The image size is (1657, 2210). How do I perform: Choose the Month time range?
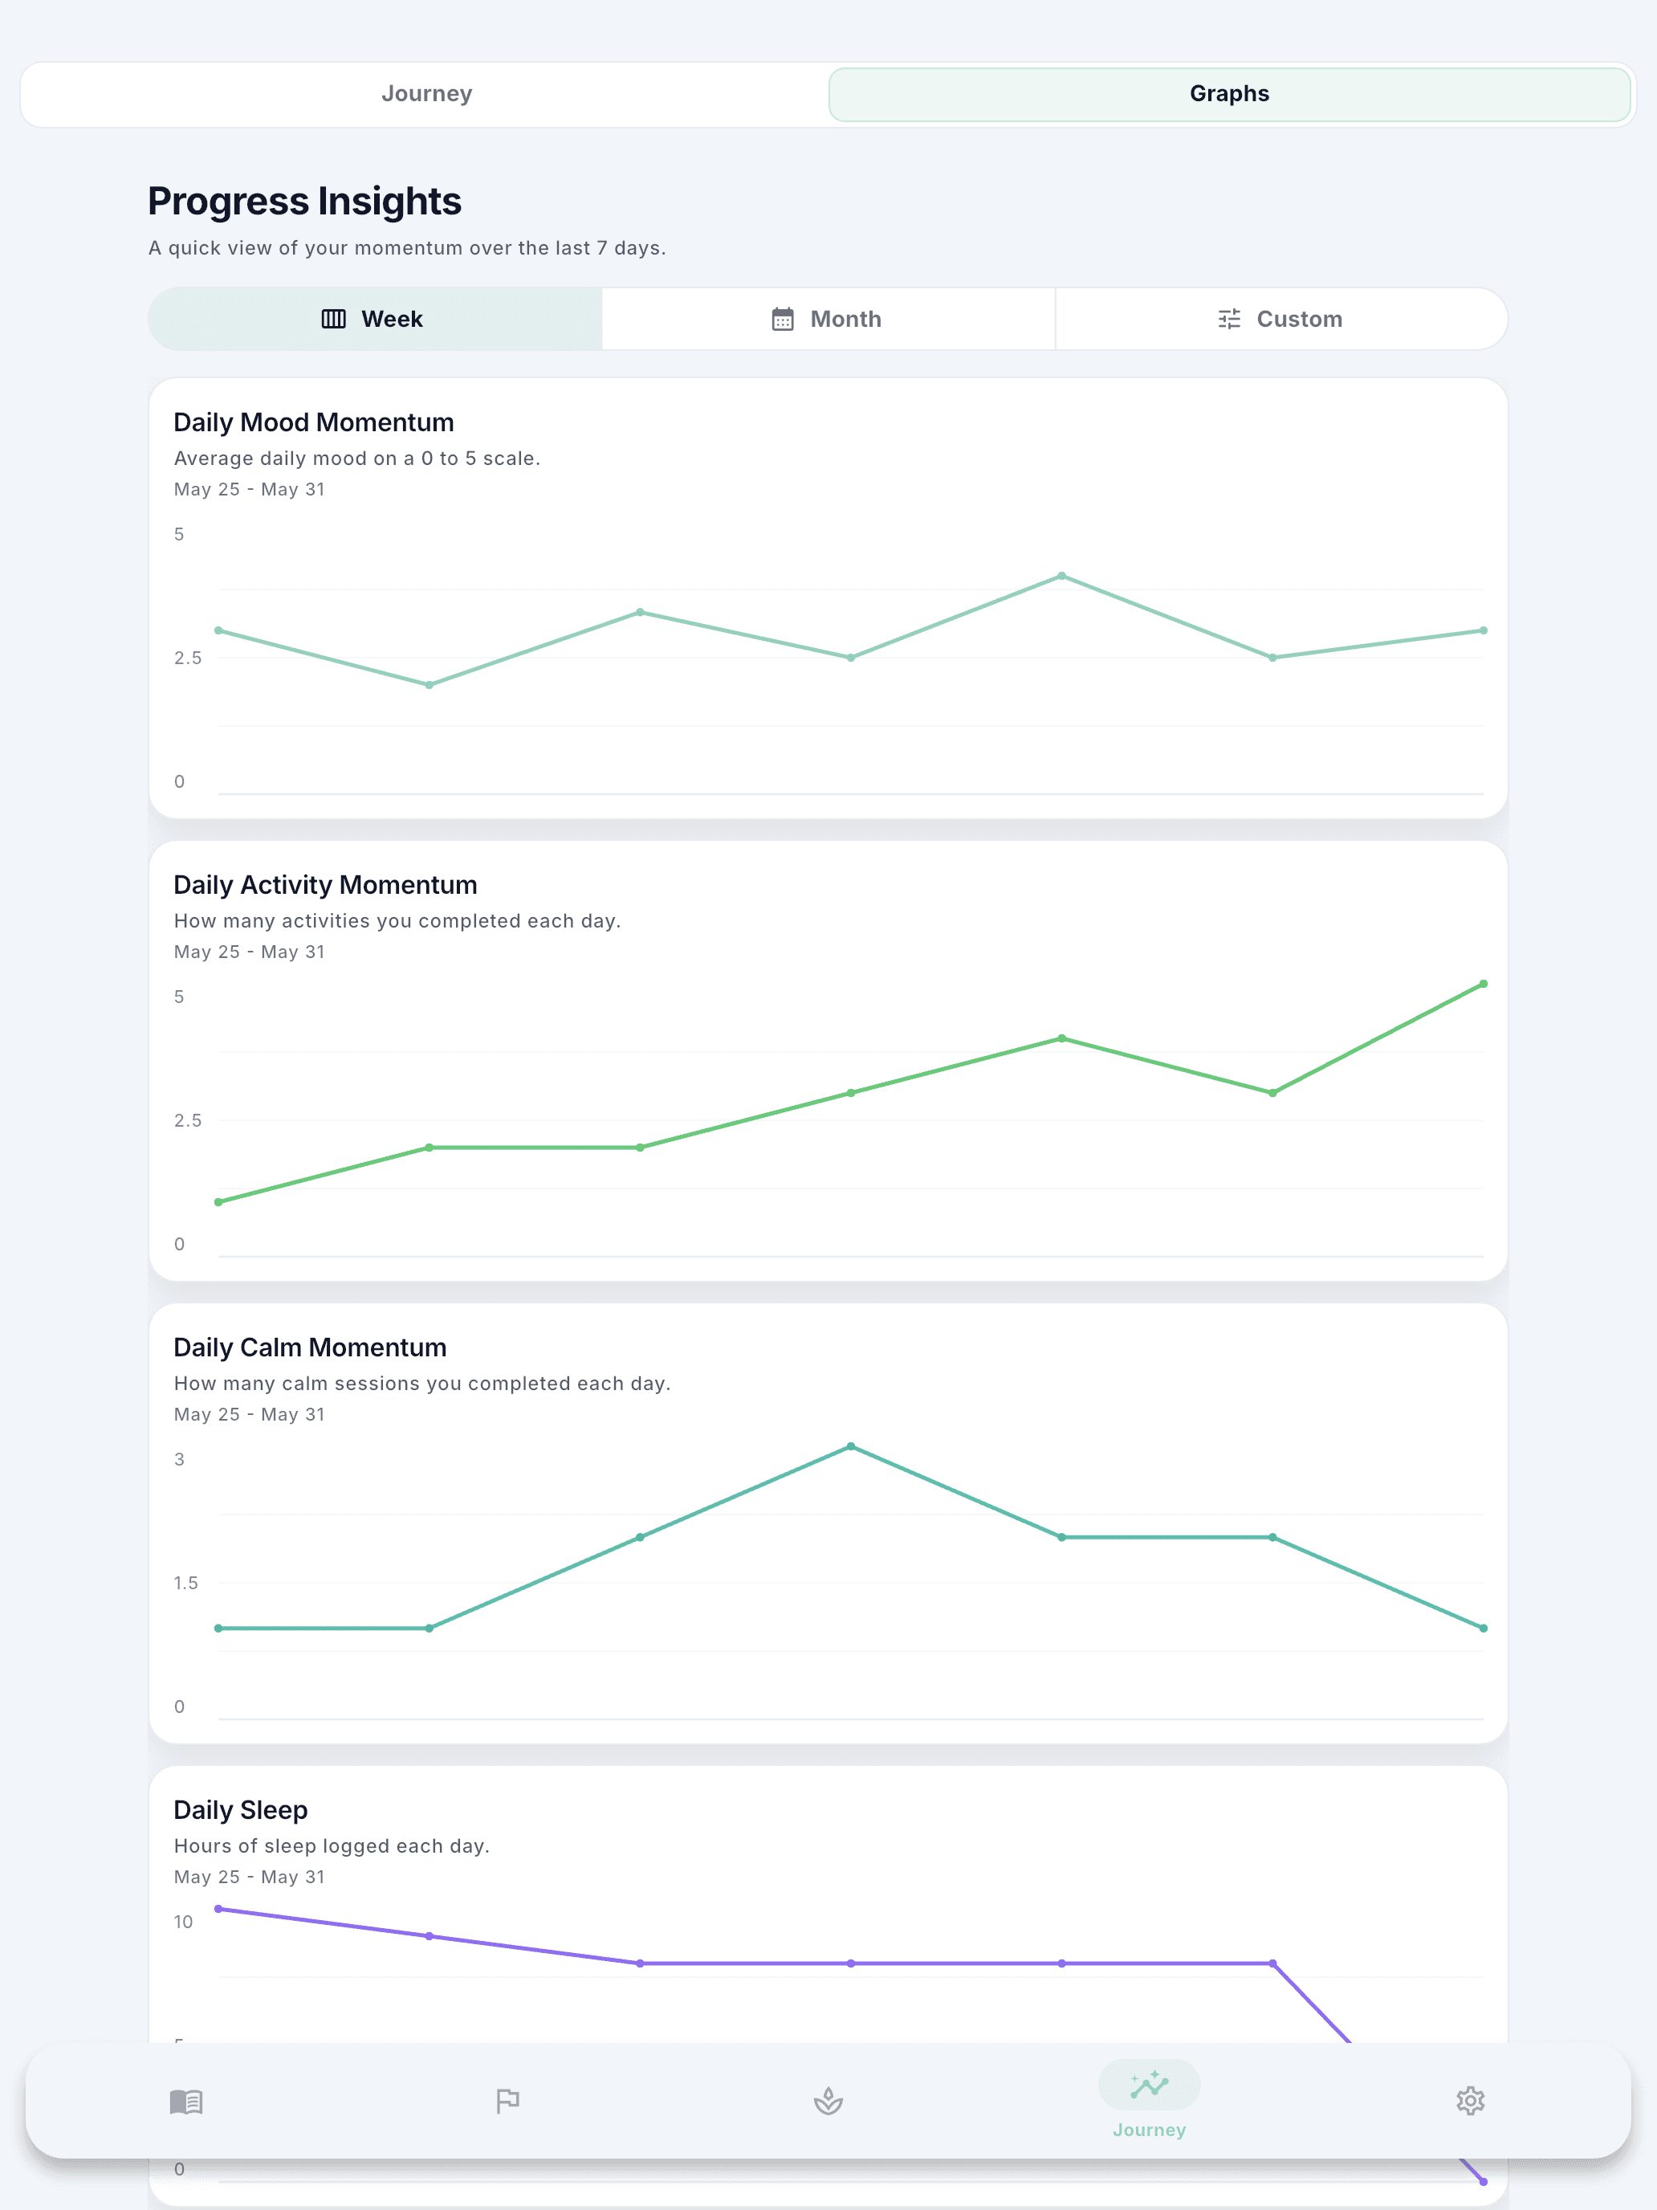point(828,319)
